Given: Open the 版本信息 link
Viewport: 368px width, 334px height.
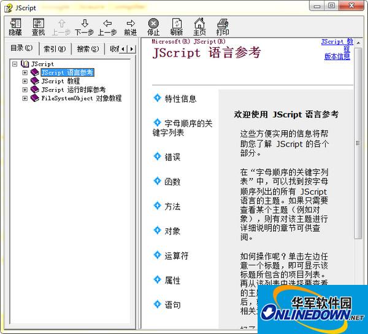Looking at the screenshot, I should tap(337, 56).
